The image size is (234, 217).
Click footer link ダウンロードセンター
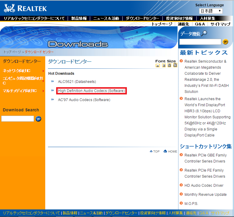(x=121, y=213)
